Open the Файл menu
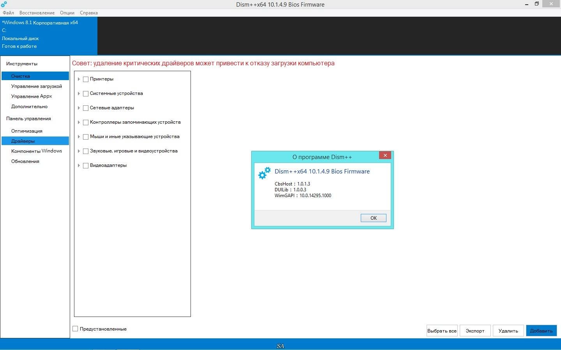This screenshot has width=561, height=350. click(x=8, y=13)
